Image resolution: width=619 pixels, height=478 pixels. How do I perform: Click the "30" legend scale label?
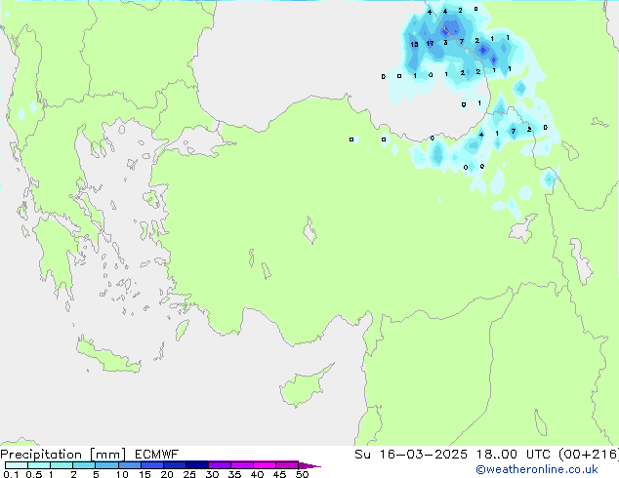(212, 474)
